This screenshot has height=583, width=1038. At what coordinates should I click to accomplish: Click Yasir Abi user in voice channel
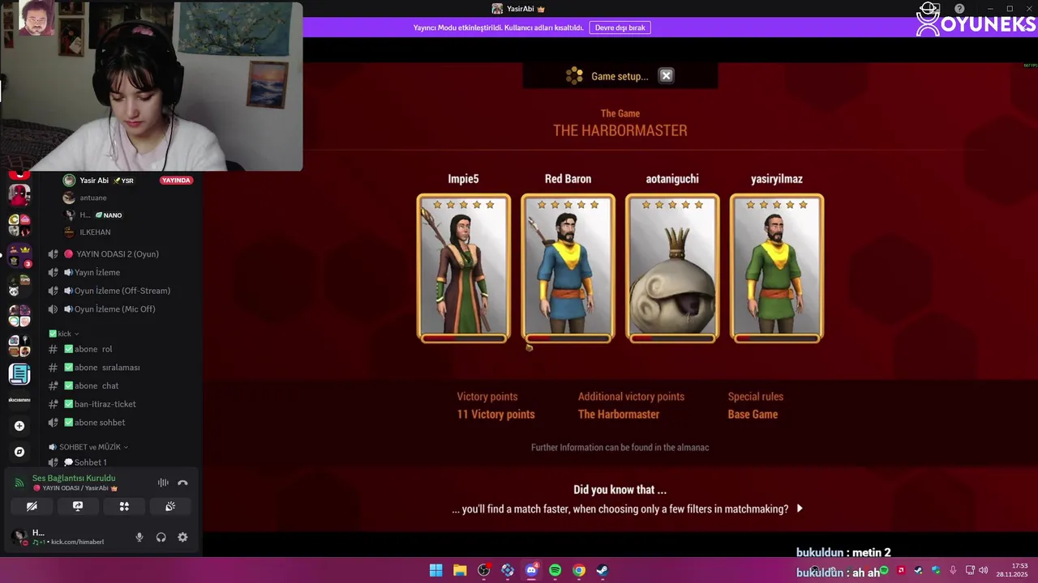click(94, 181)
